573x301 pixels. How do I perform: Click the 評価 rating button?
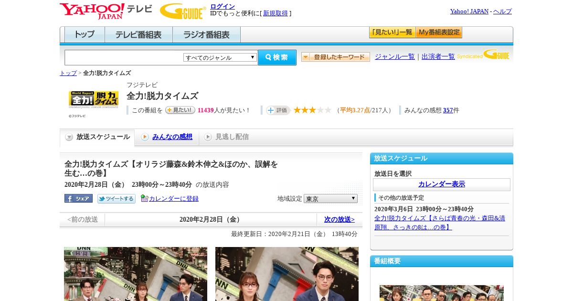point(278,110)
